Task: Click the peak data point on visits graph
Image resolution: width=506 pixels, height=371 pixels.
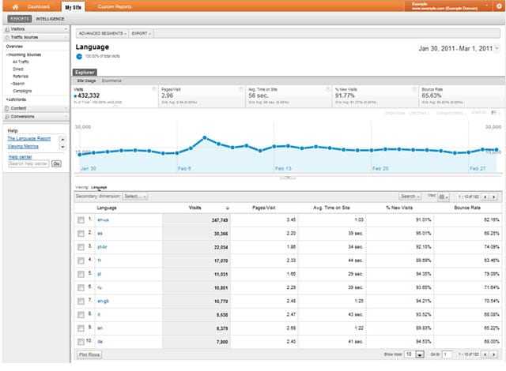Action: coord(205,137)
